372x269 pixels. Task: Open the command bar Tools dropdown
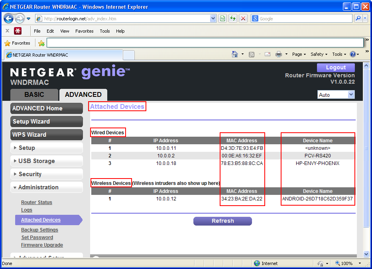tap(339, 54)
